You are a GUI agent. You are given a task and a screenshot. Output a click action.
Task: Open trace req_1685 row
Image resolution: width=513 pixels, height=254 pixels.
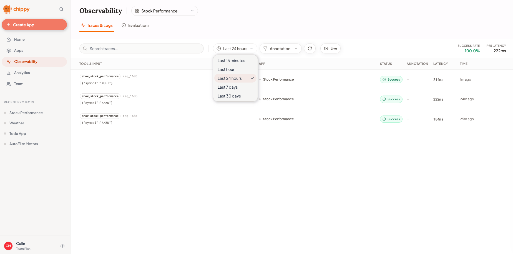[292, 99]
